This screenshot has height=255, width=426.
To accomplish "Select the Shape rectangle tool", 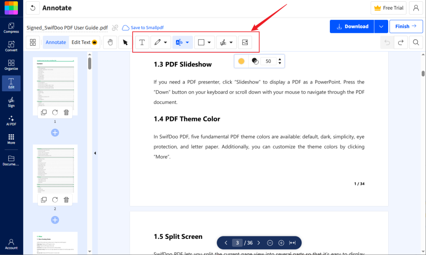I will pos(201,42).
